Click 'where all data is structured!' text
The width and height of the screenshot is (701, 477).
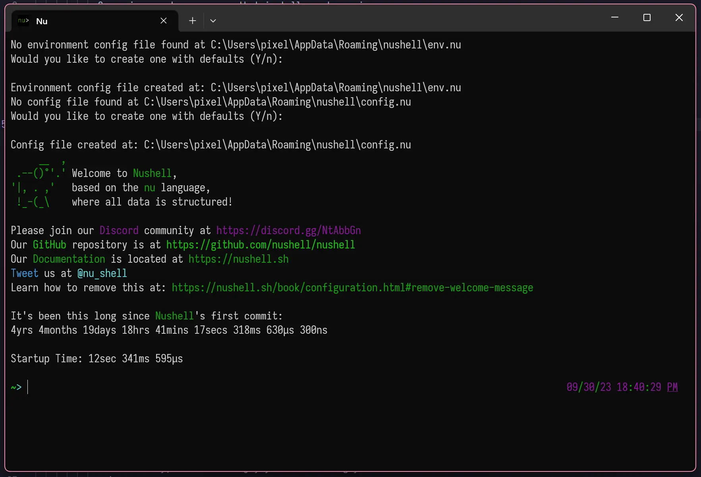(x=152, y=202)
